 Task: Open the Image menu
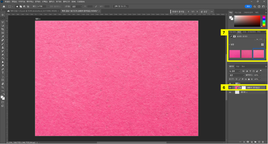point(22,1)
